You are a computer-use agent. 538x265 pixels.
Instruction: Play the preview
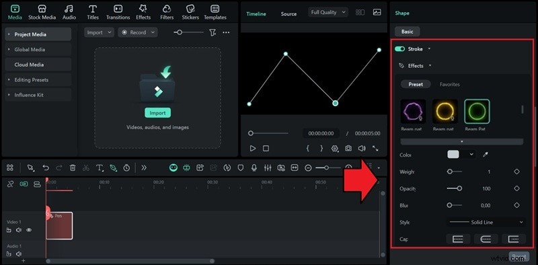coord(253,148)
